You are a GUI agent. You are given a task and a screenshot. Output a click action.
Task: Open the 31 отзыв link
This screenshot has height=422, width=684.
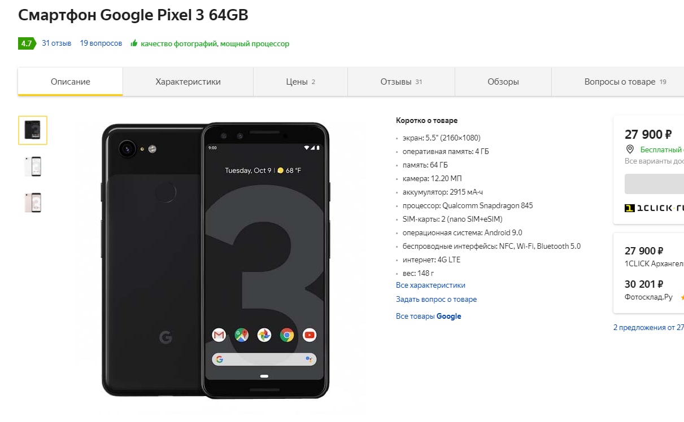[56, 43]
